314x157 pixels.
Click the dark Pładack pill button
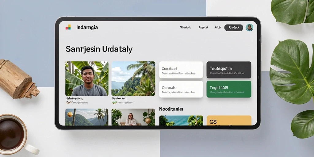click(x=234, y=28)
